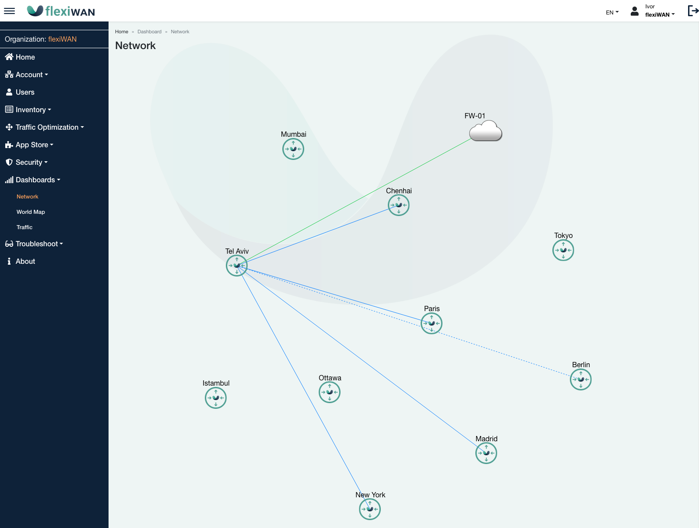The image size is (699, 528).
Task: Click the Tel Aviv router node icon
Action: 237,266
